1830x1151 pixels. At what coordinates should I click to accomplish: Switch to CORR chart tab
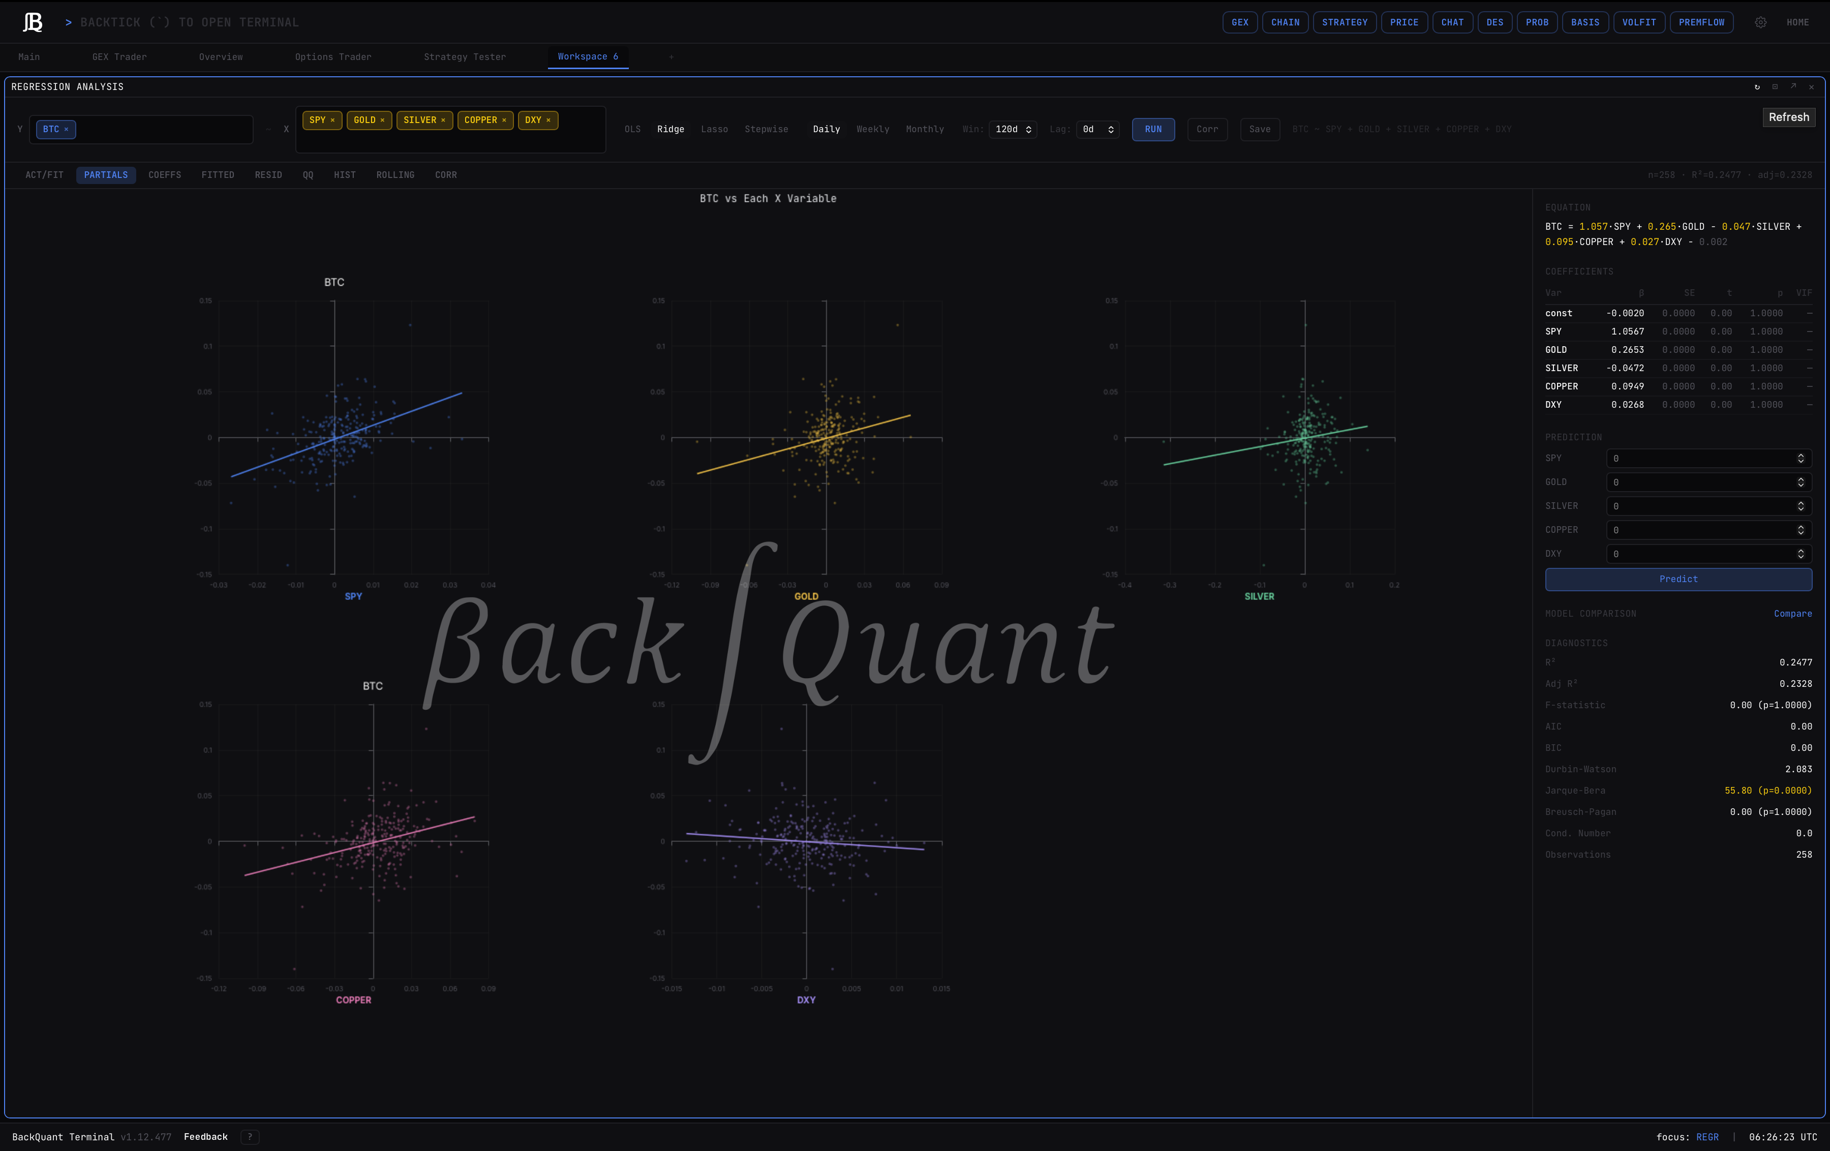(446, 175)
